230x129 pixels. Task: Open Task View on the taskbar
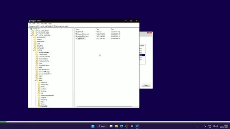111,126
